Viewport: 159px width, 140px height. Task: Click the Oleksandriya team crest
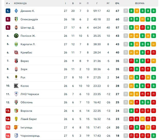pyautogui.click(x=16, y=19)
